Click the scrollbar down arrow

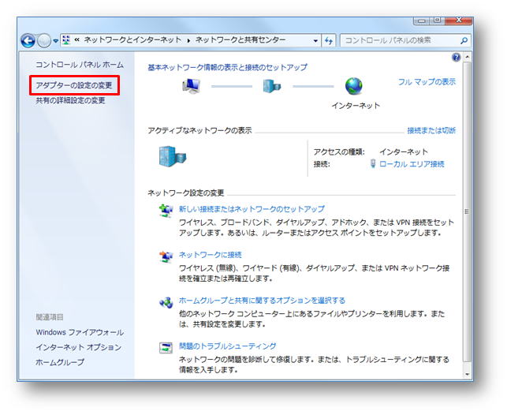467,375
